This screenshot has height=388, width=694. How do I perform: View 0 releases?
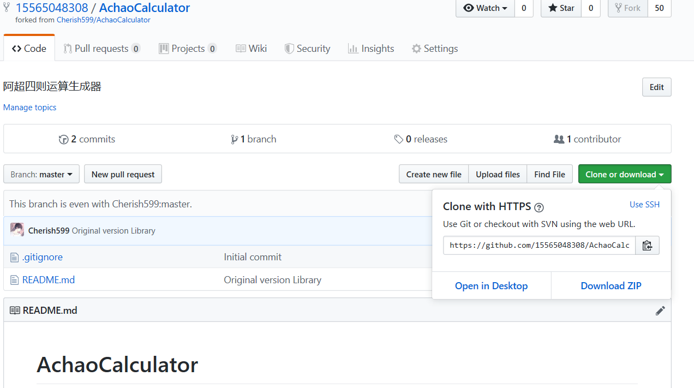[421, 139]
